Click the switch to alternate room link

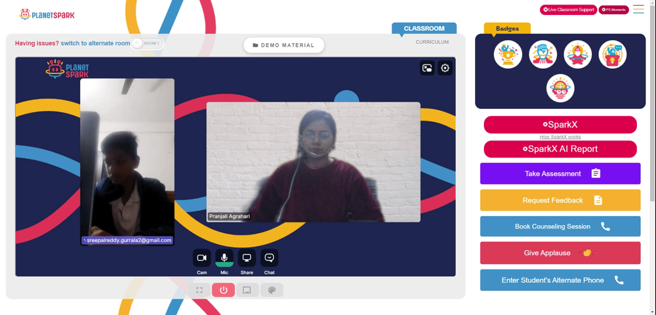coord(95,43)
